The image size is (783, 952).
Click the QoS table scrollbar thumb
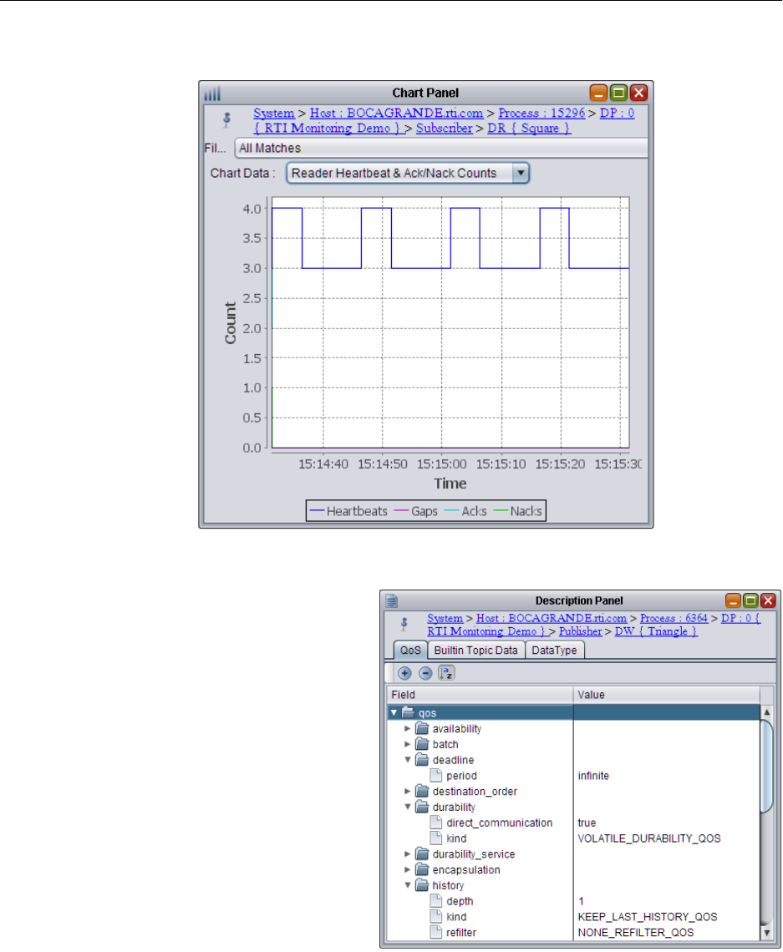click(766, 766)
